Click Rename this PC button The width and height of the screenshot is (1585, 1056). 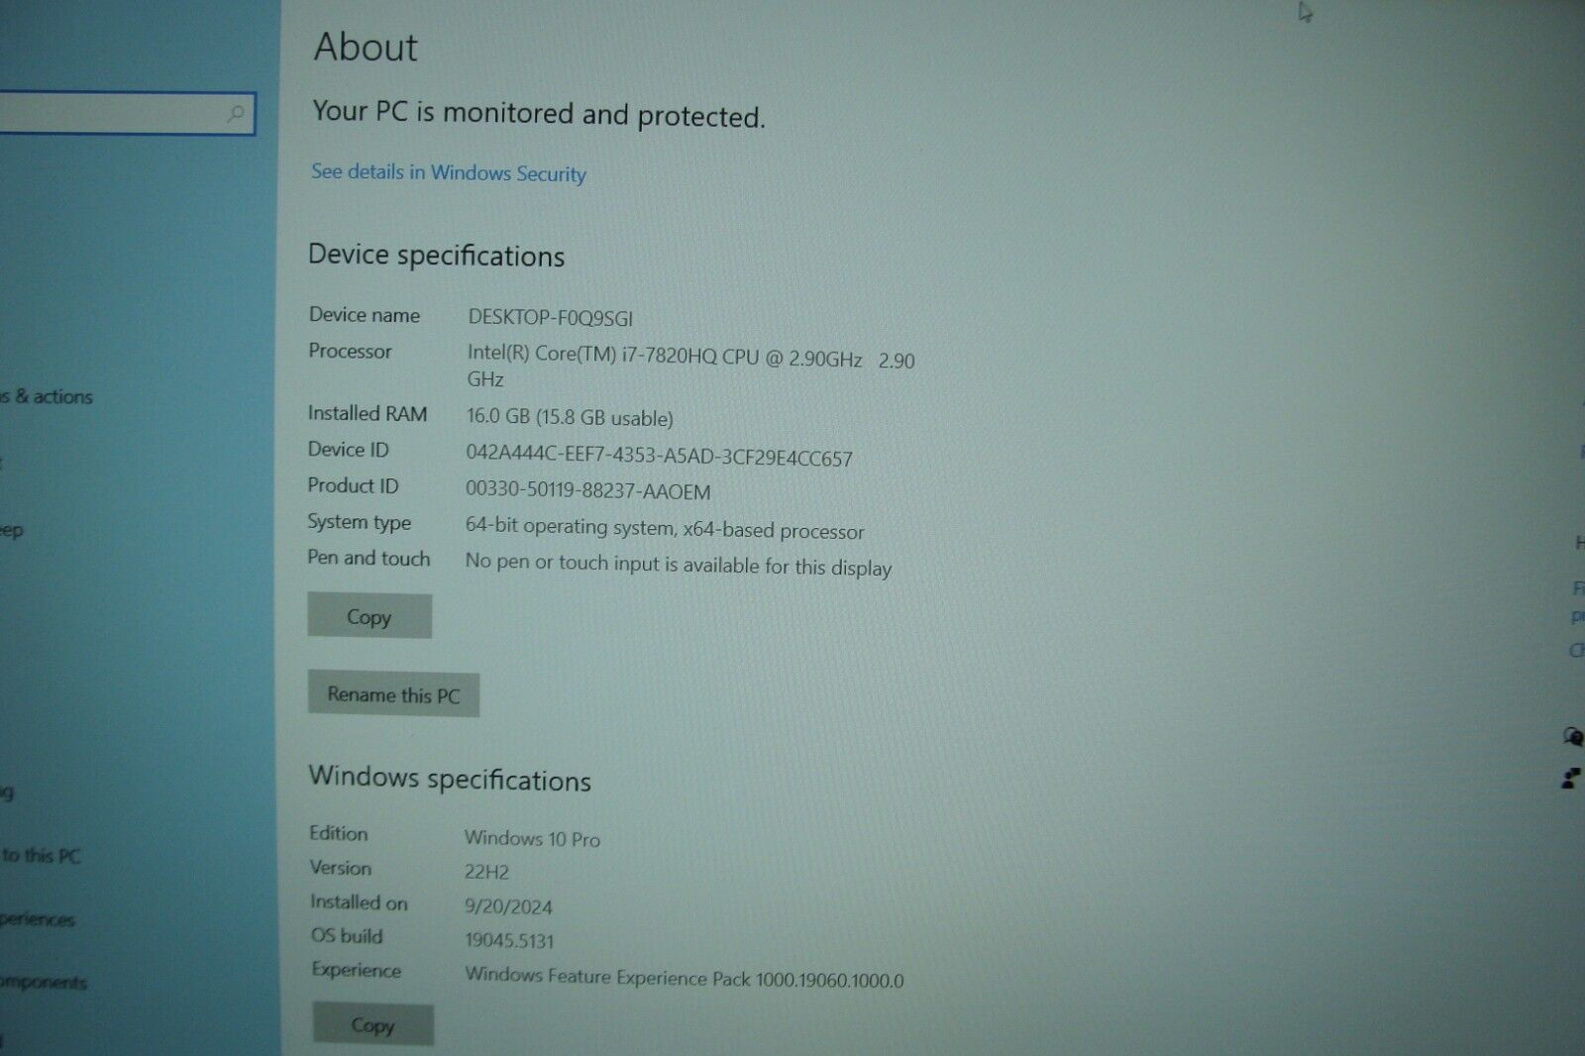point(393,694)
